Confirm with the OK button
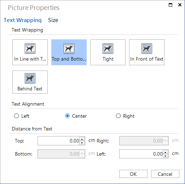The image size is (185, 184). [x=133, y=174]
